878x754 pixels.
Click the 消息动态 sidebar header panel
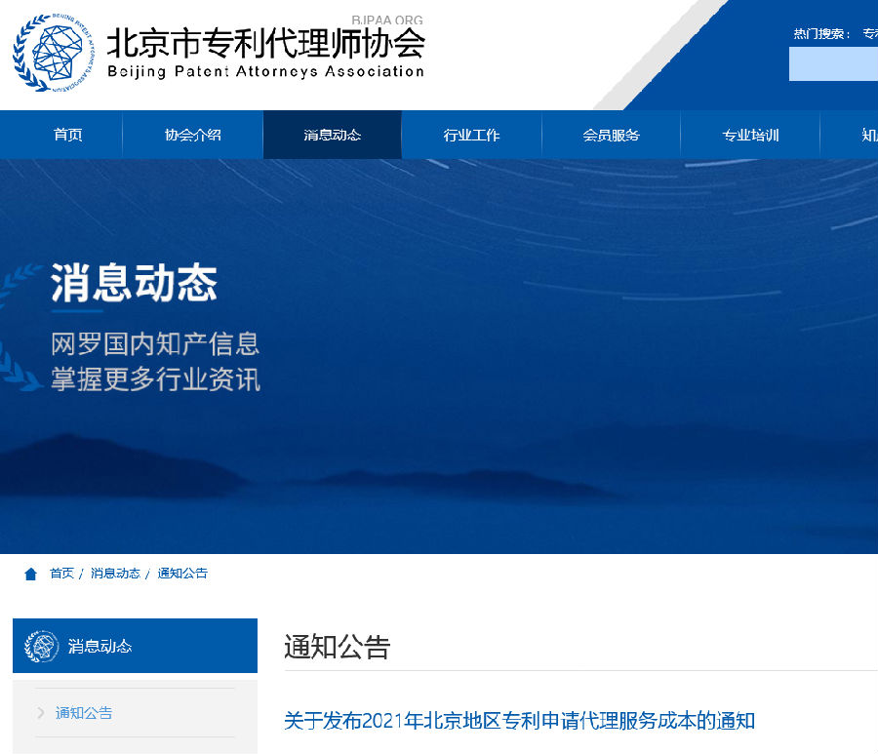(x=135, y=646)
